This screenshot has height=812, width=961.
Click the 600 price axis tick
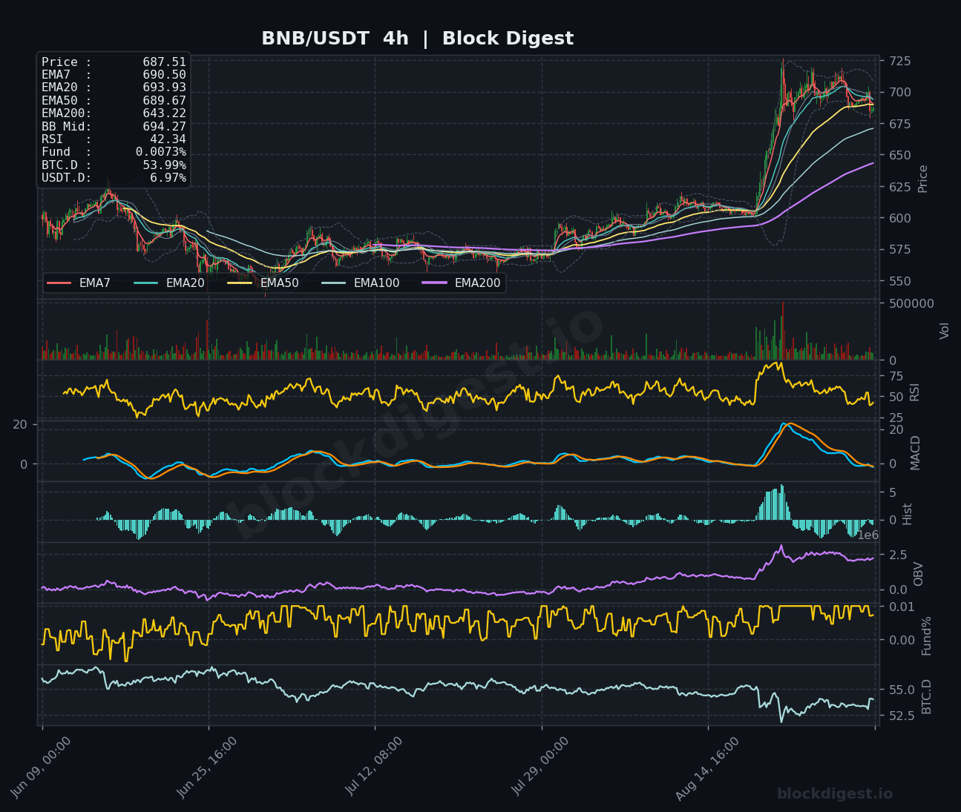[x=899, y=218]
